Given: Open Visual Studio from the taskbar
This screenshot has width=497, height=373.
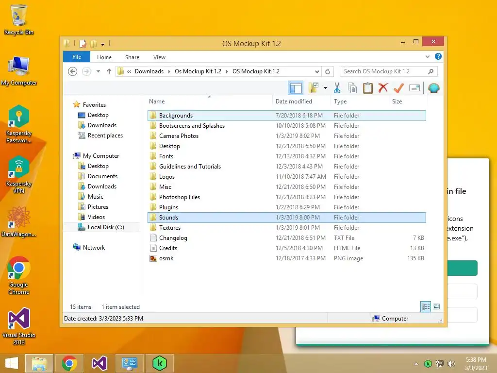Looking at the screenshot, I should pos(99,363).
